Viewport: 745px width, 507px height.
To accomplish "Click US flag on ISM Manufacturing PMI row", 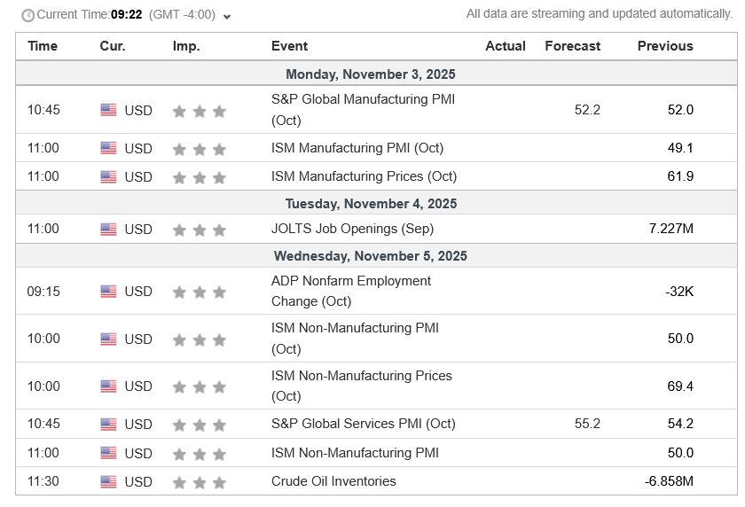I will click(x=108, y=148).
